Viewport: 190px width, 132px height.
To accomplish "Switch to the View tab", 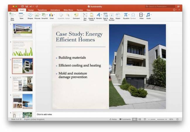I will (x=89, y=10).
